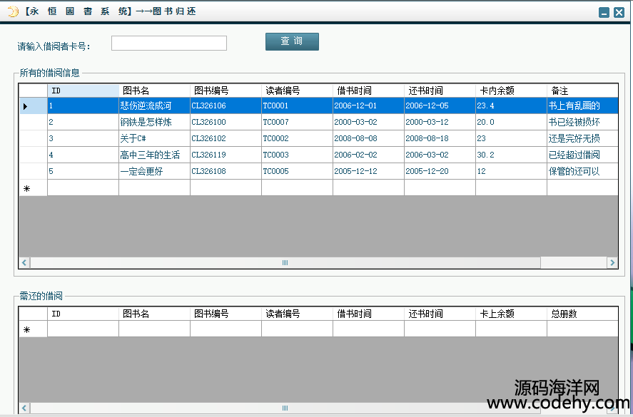The height and width of the screenshot is (417, 633).
Task: Click left scroll arrow in lower table
Action: pos(24,408)
